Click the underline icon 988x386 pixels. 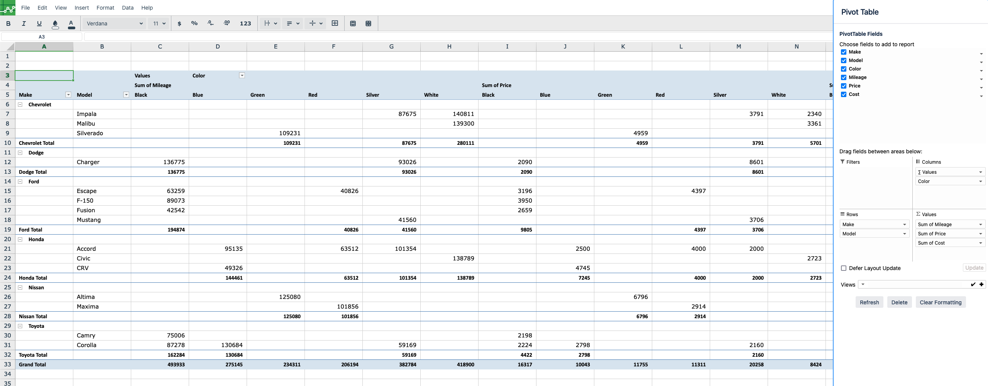pos(39,23)
